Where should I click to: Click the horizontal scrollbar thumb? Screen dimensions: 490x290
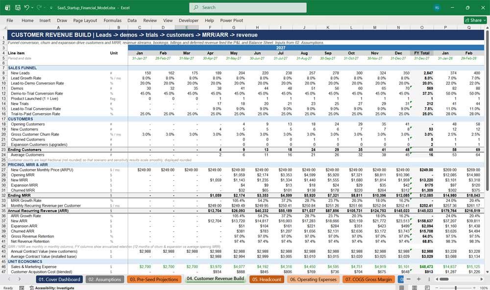coord(444,279)
